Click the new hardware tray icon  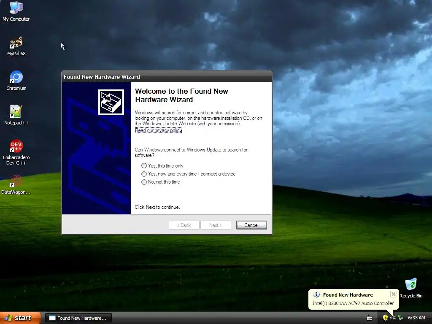tap(393, 318)
